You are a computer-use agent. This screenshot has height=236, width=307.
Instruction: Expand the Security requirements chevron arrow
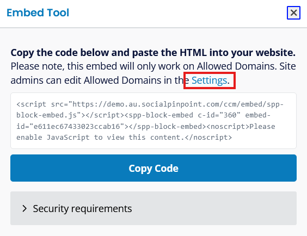tap(24, 208)
